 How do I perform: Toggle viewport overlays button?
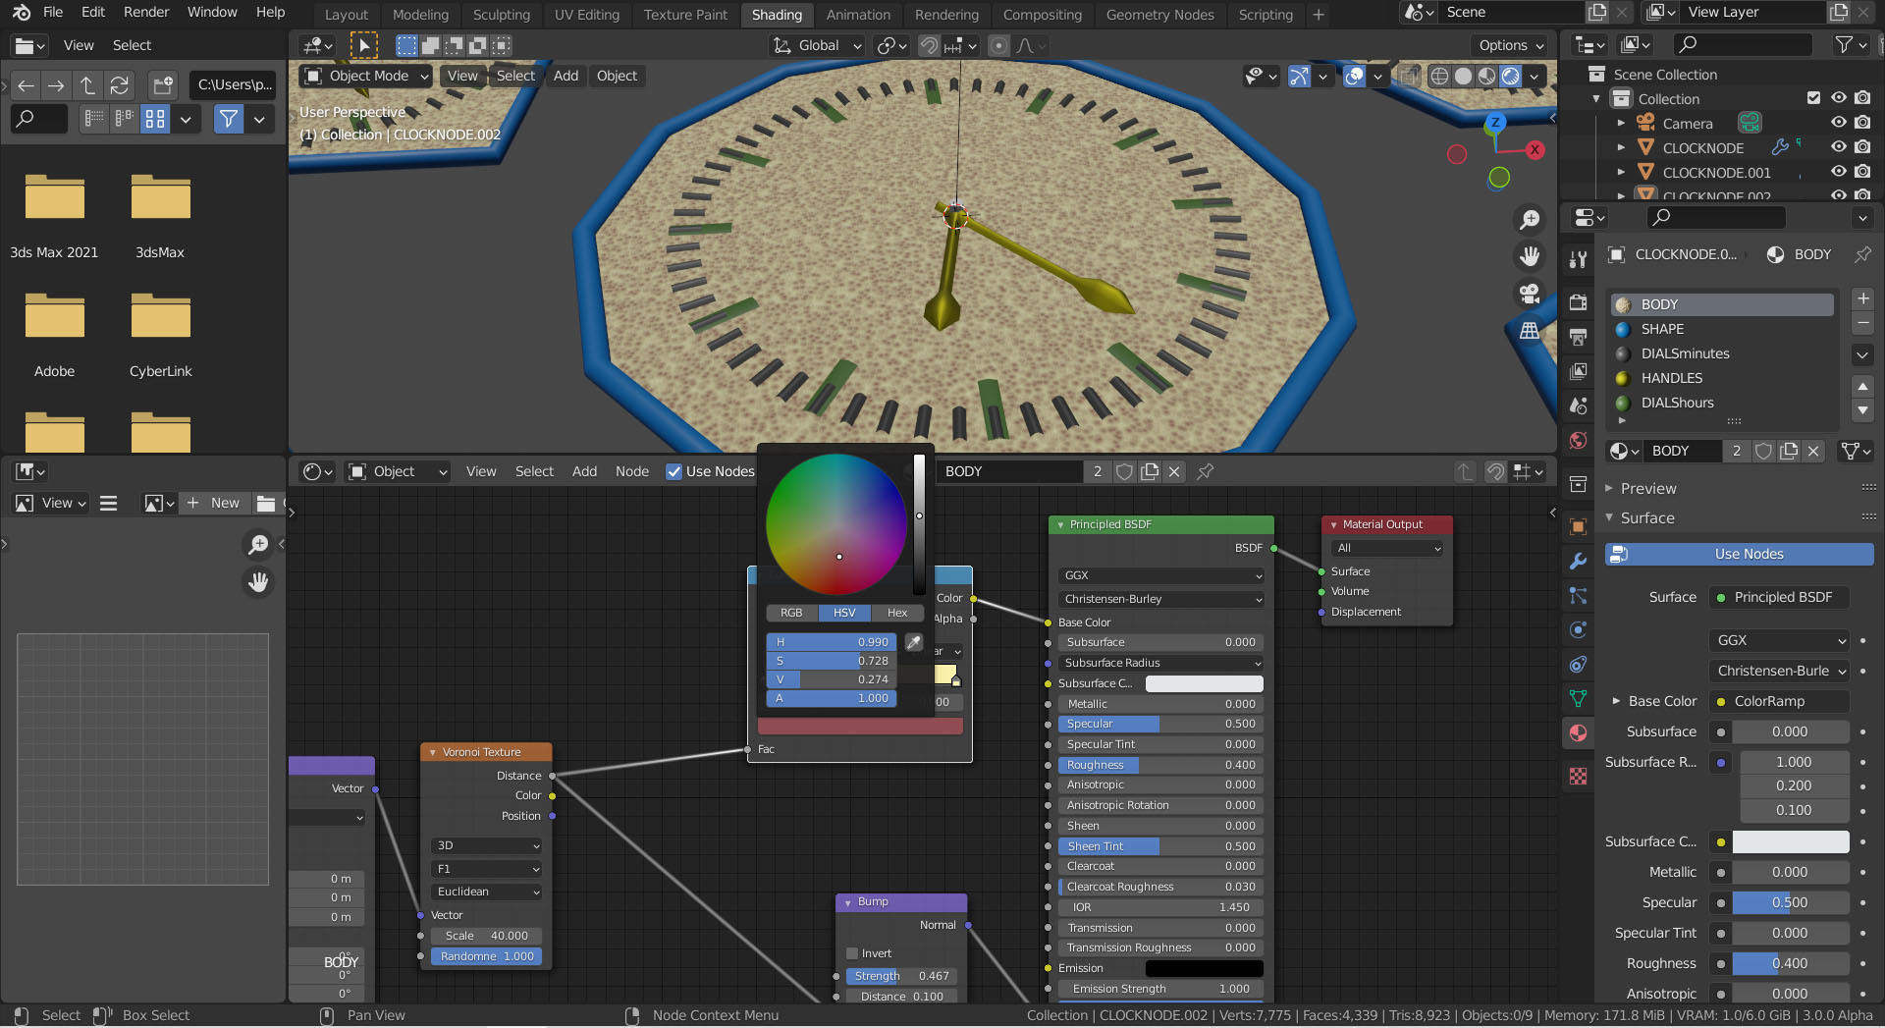(1354, 76)
